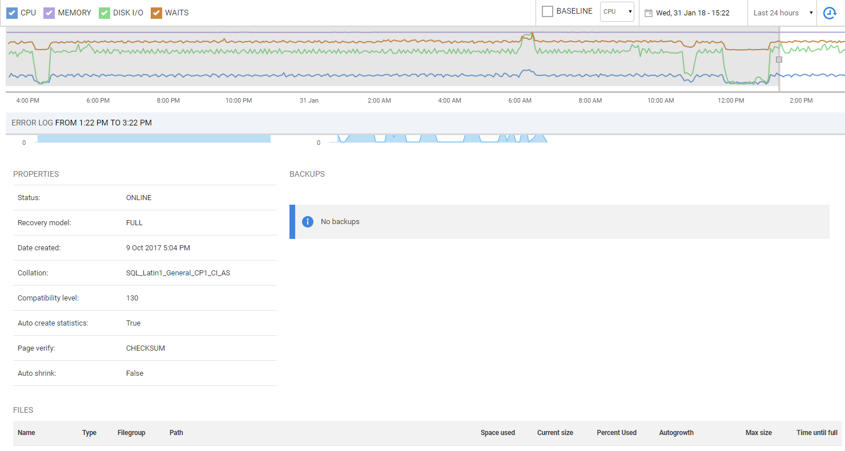Sort files by Current size column

(555, 433)
